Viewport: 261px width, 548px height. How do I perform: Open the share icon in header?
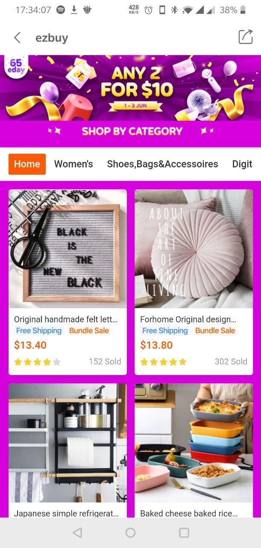(246, 37)
